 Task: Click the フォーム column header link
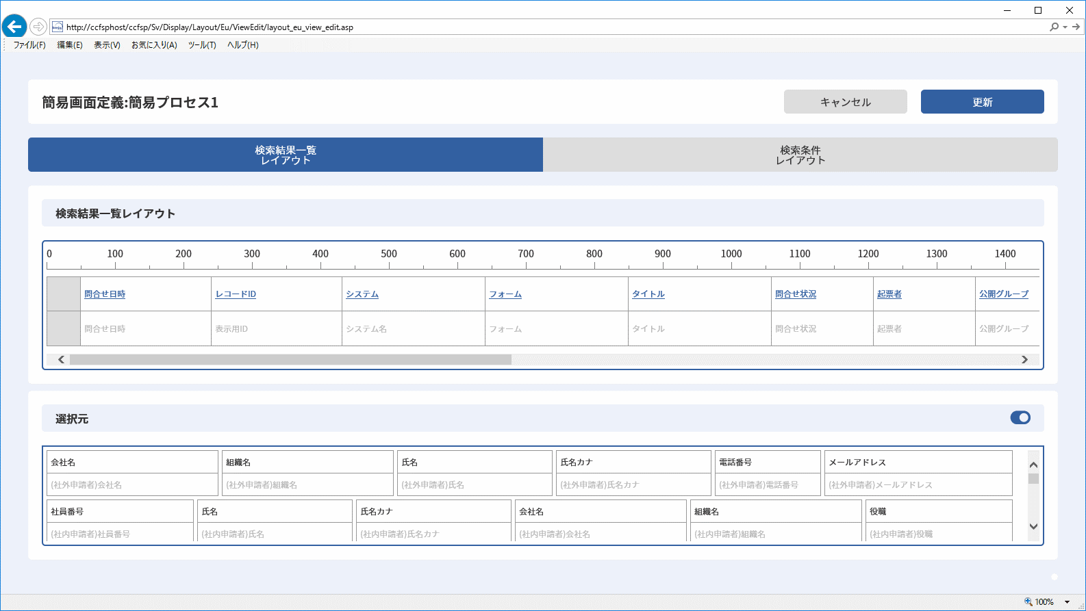505,294
